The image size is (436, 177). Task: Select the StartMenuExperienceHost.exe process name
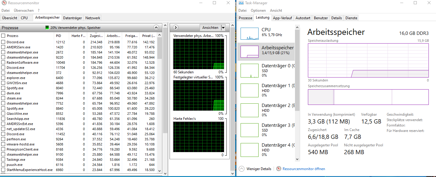[x=29, y=170]
